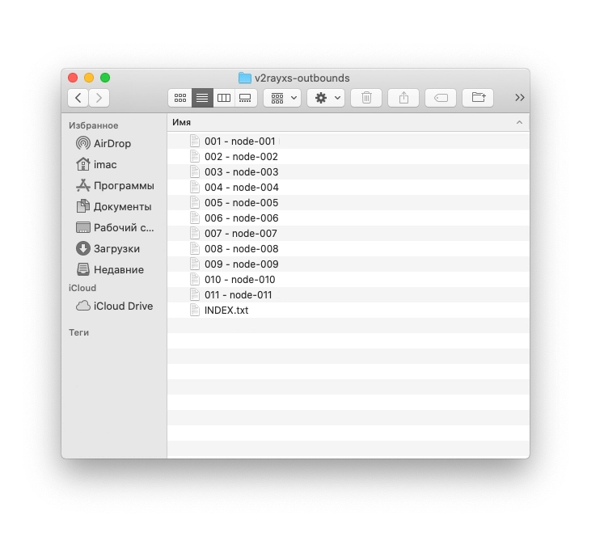Open iCloud Drive in the sidebar
This screenshot has width=604, height=541.
[114, 306]
